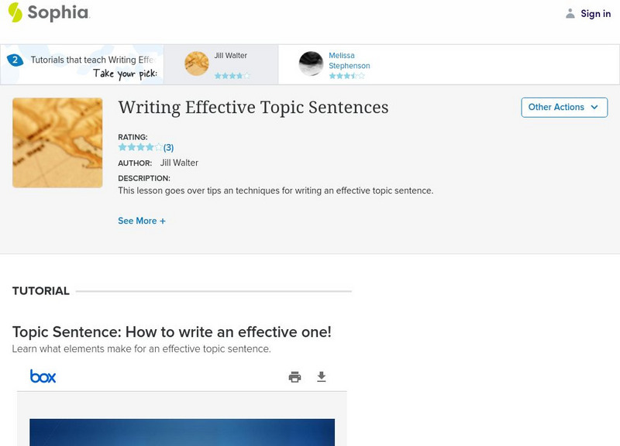Click the lesson star rating
620x446 pixels.
[x=140, y=147]
